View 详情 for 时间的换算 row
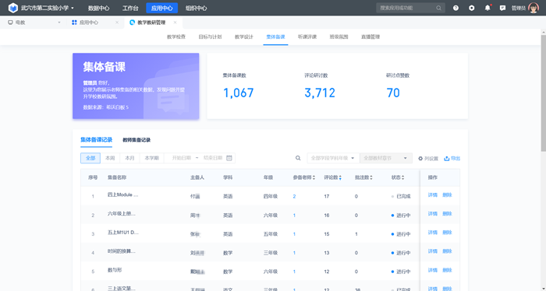 (x=432, y=251)
